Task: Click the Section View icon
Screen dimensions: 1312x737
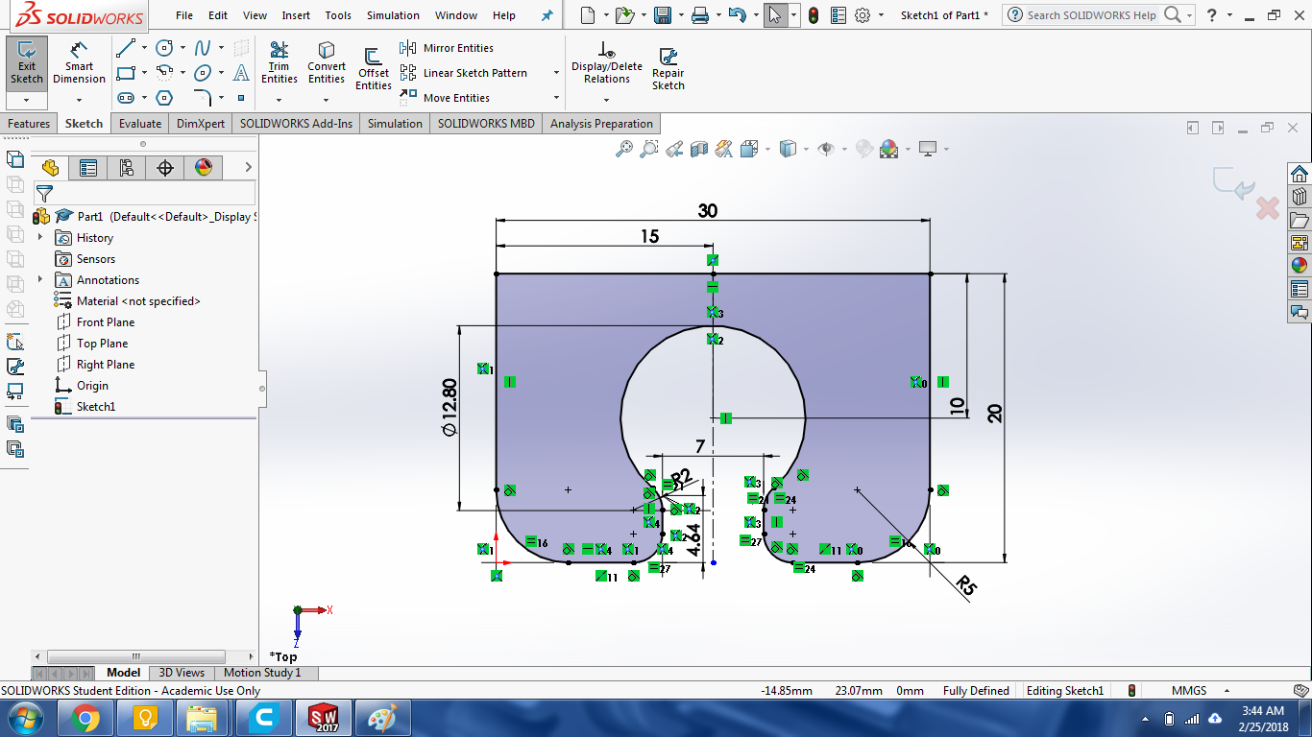Action: pyautogui.click(x=699, y=149)
